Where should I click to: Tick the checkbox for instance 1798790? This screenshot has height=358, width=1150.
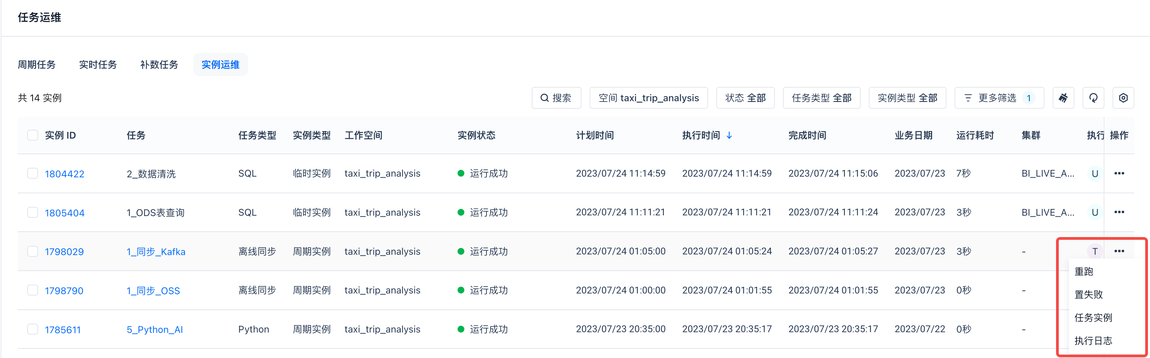point(33,290)
